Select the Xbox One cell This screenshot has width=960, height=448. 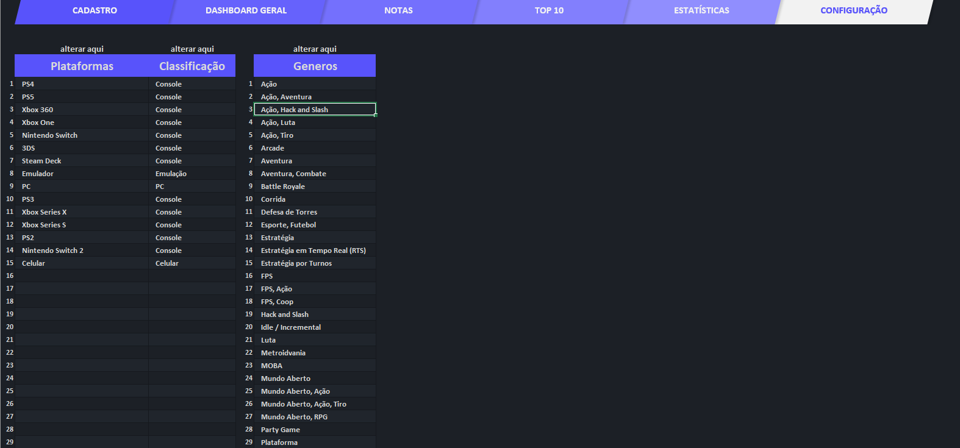point(82,123)
